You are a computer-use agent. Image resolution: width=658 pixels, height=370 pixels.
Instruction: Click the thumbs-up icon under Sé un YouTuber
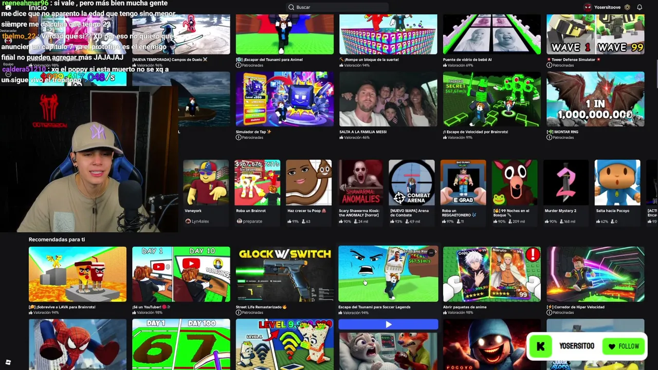(135, 312)
